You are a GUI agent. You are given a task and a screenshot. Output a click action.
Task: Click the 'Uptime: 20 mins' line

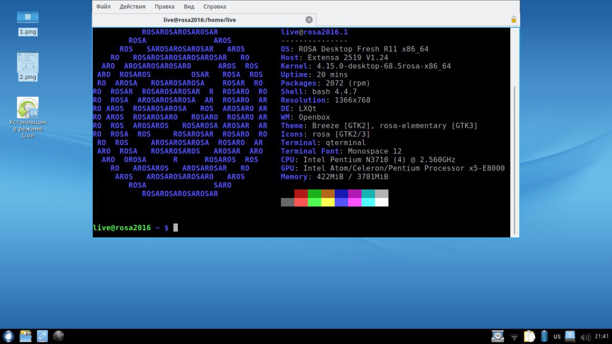point(314,75)
